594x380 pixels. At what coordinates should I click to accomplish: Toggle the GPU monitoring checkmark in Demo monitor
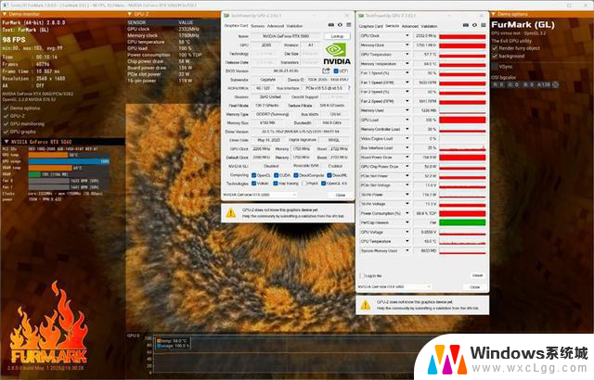[x=6, y=123]
